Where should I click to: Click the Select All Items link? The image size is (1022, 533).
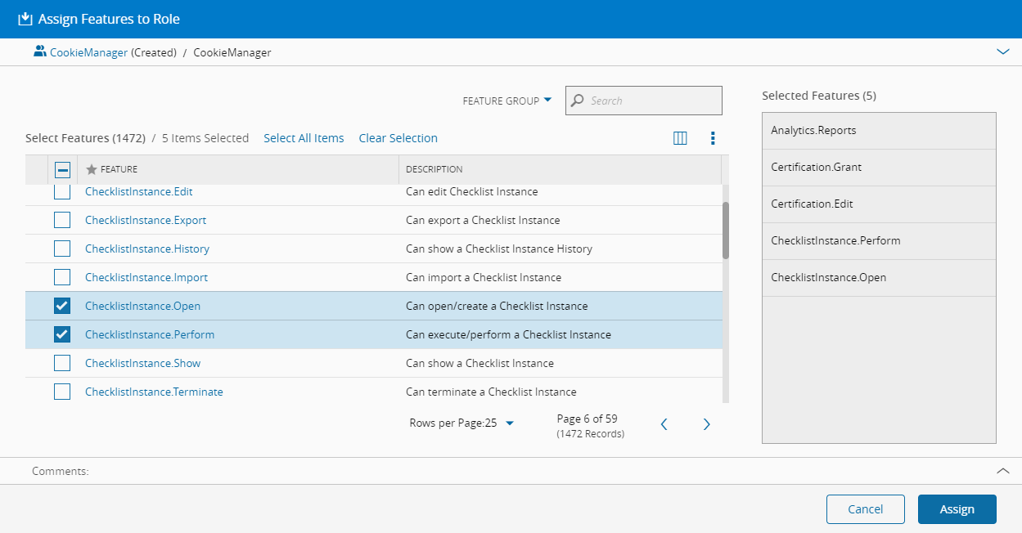point(304,138)
